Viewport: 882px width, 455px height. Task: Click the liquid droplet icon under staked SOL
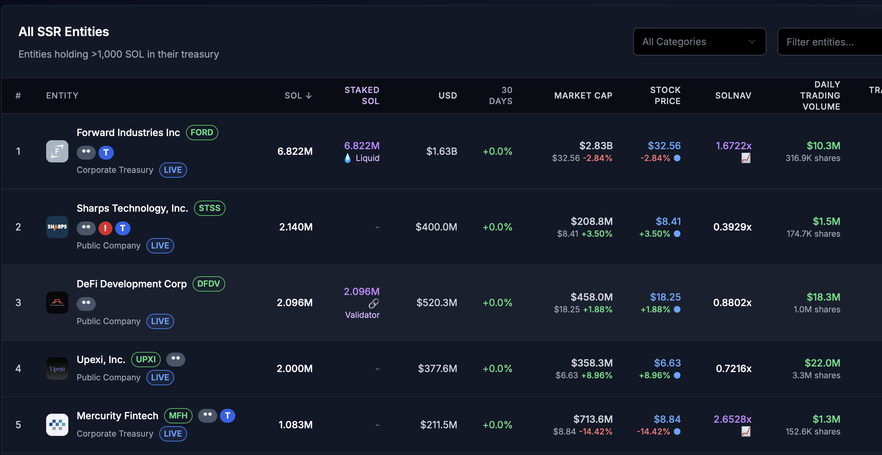point(348,158)
